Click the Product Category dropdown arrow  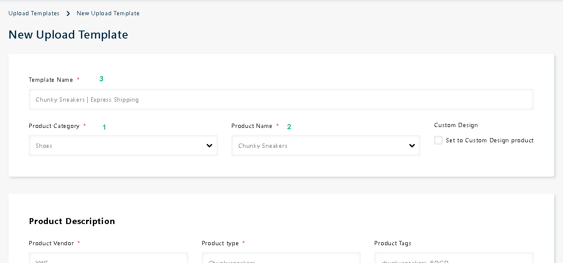[209, 146]
